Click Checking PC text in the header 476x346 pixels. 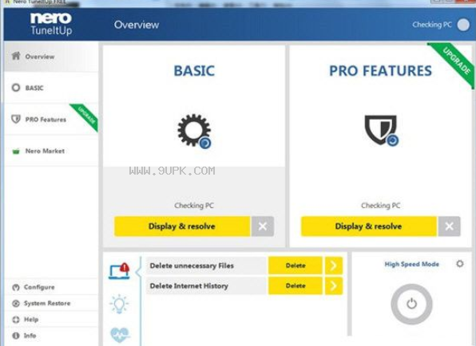432,25
